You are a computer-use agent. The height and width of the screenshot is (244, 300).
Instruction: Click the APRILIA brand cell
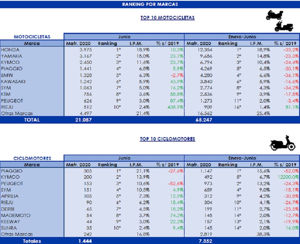pos(10,196)
